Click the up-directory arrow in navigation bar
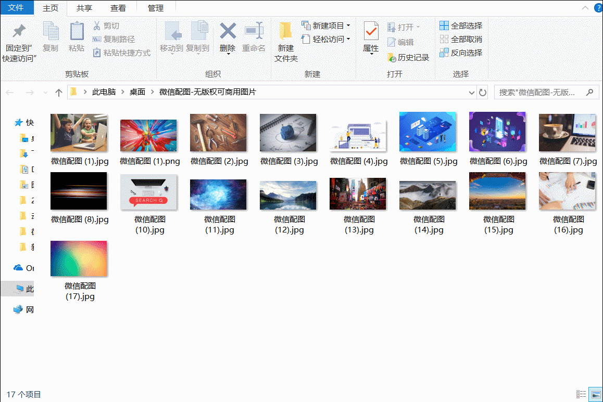Image resolution: width=603 pixels, height=402 pixels. (59, 93)
